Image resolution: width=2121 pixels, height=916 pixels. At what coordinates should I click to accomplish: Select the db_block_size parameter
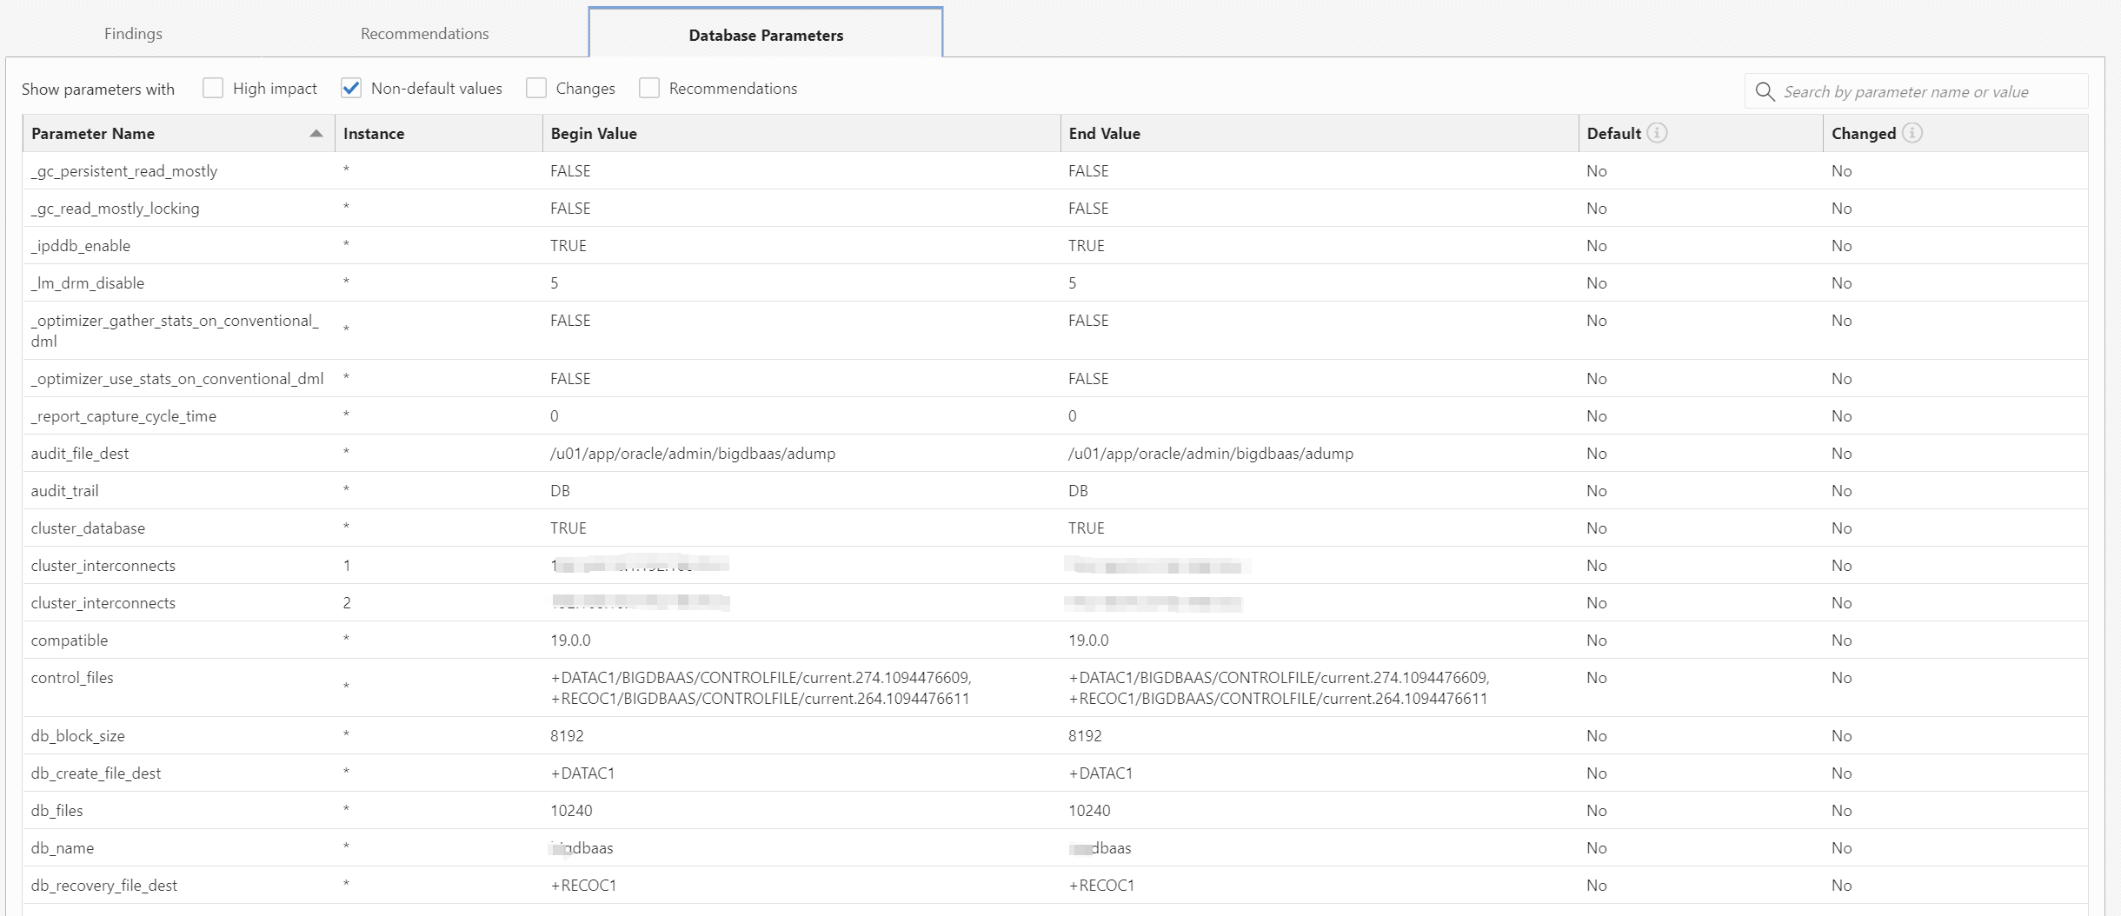point(78,736)
